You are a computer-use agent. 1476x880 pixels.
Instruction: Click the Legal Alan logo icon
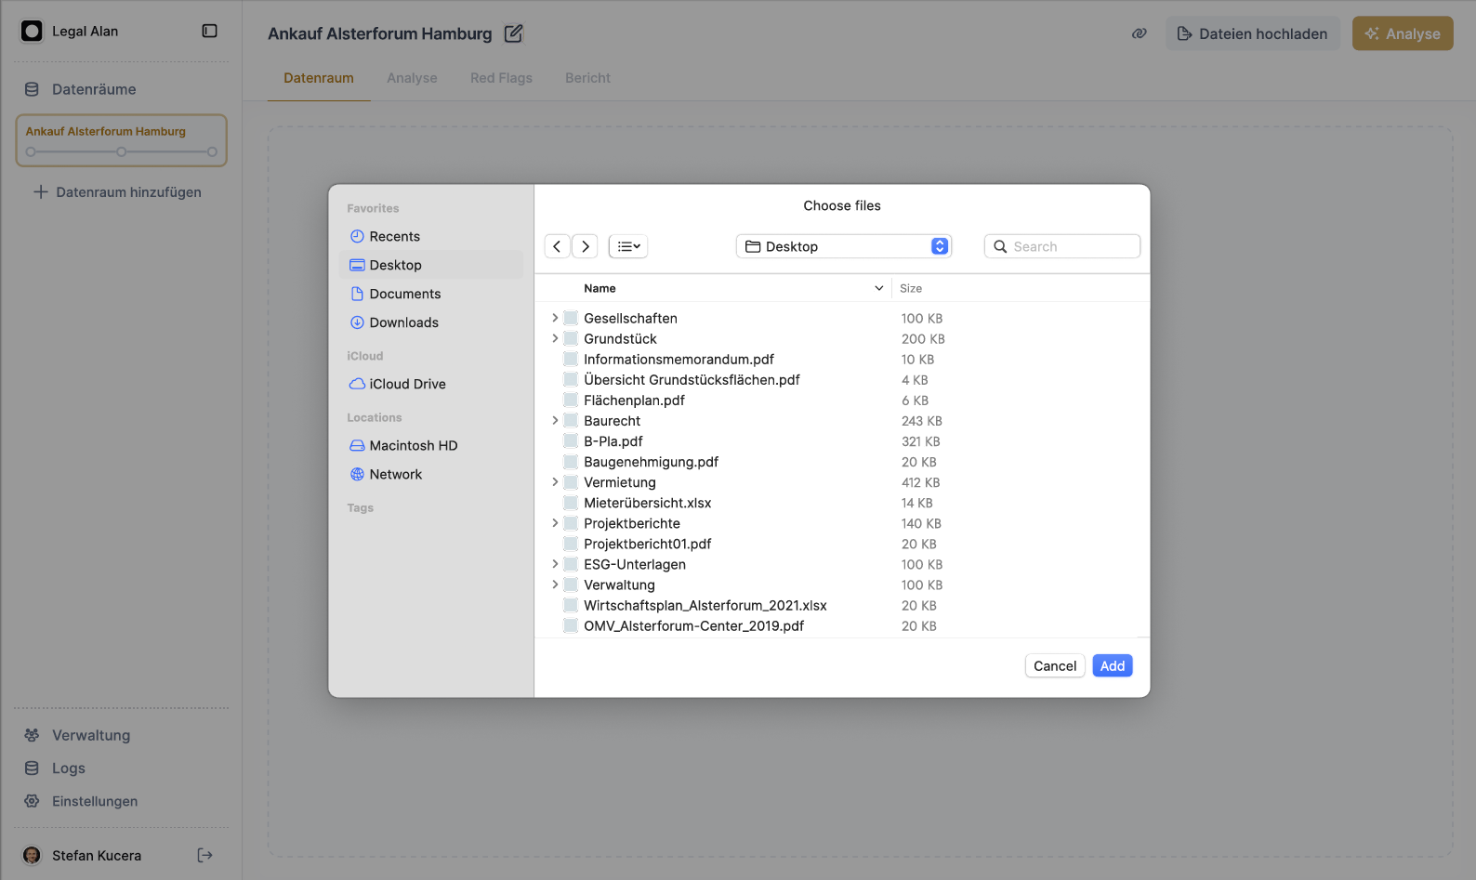tap(32, 32)
